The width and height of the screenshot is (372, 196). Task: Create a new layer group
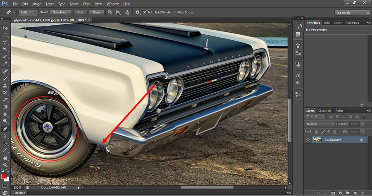tap(348, 193)
